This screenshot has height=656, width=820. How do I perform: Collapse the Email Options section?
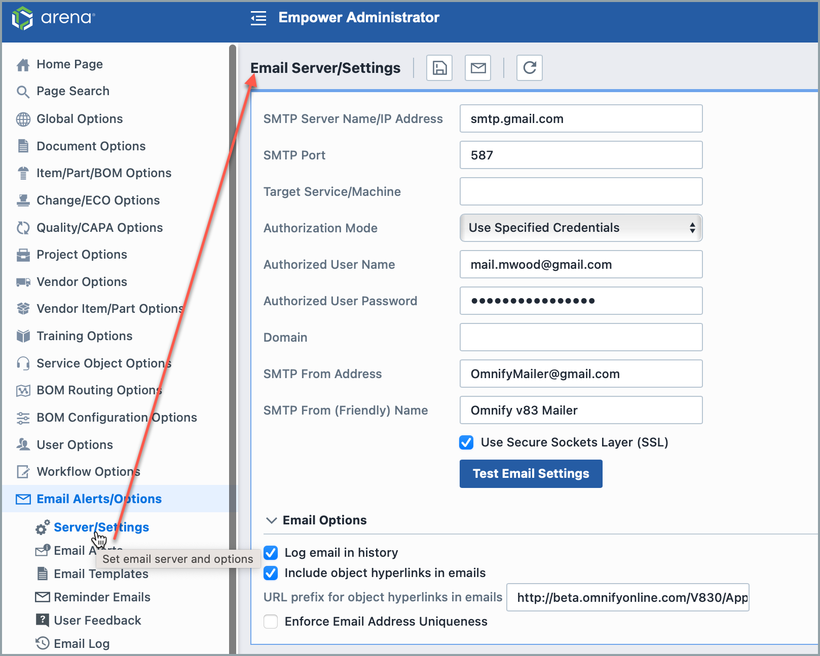click(272, 520)
